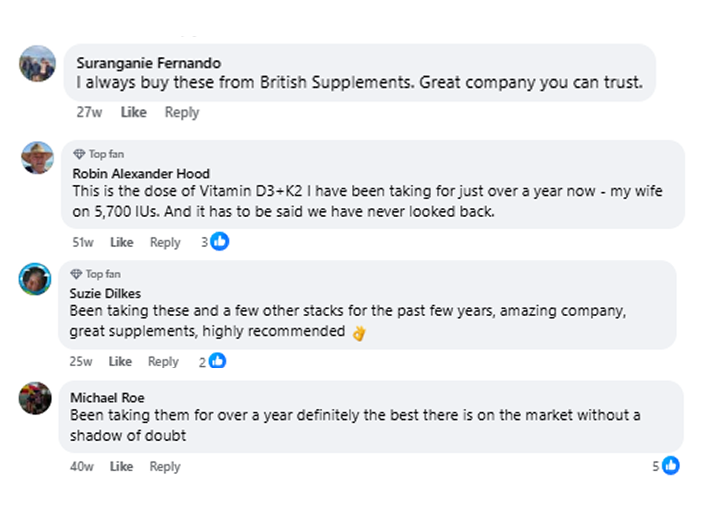Reply to Robin Alexander Hood's comment

pyautogui.click(x=165, y=242)
